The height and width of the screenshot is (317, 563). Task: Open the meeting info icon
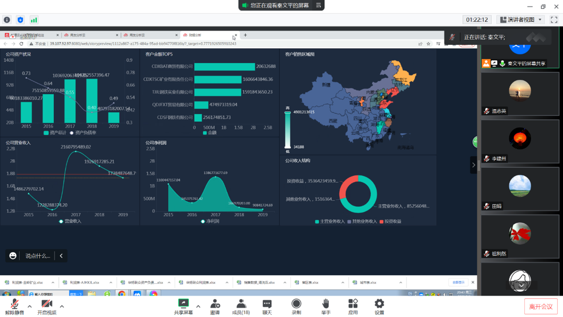point(7,20)
